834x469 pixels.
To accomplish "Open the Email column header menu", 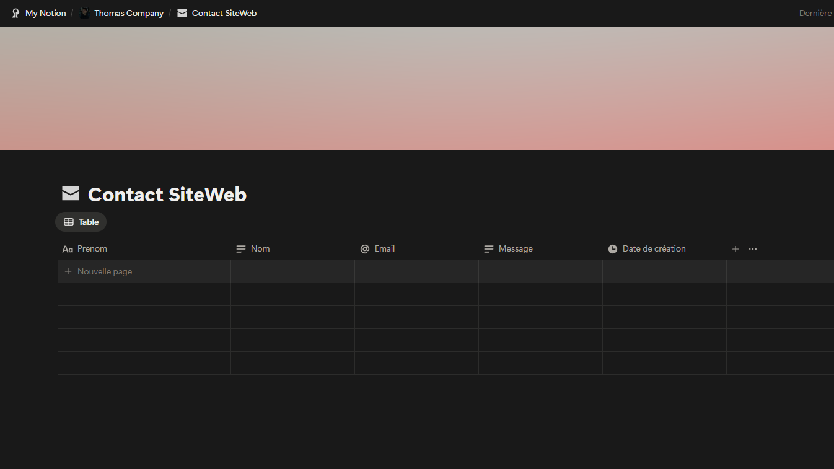I will (384, 248).
